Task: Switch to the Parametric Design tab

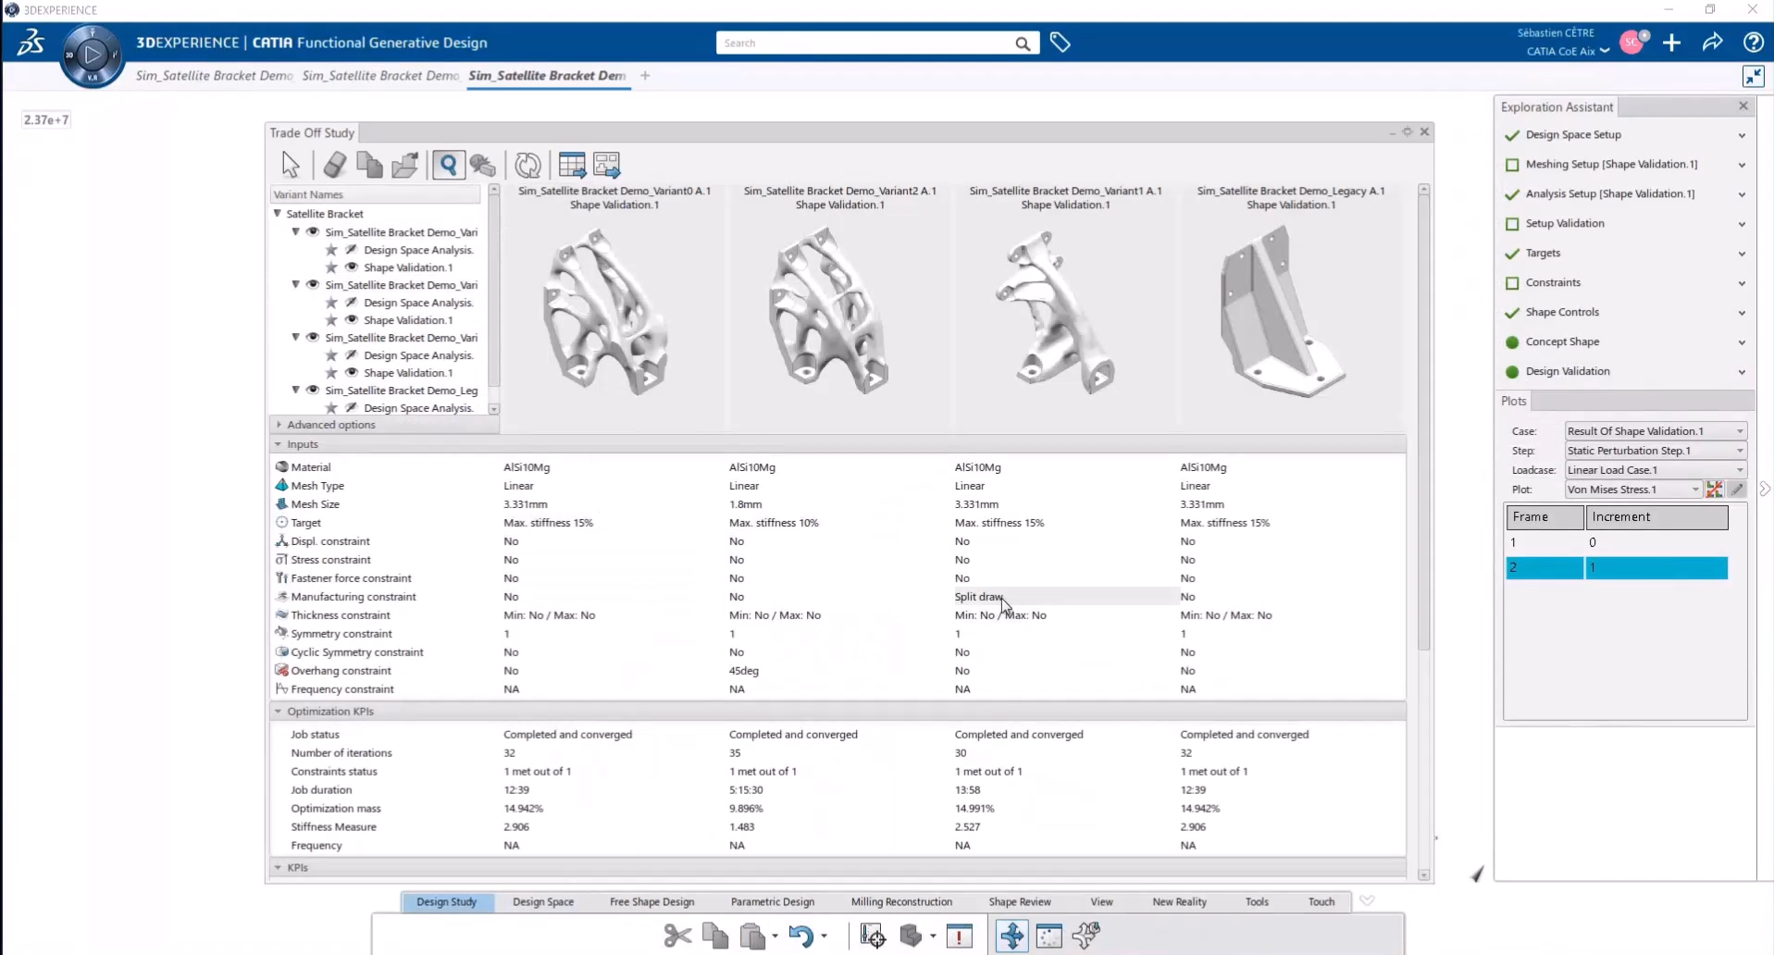Action: pos(772,901)
